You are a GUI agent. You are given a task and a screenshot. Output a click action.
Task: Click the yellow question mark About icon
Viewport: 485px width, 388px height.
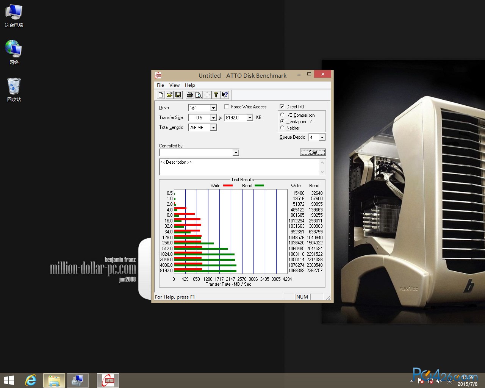tap(216, 95)
